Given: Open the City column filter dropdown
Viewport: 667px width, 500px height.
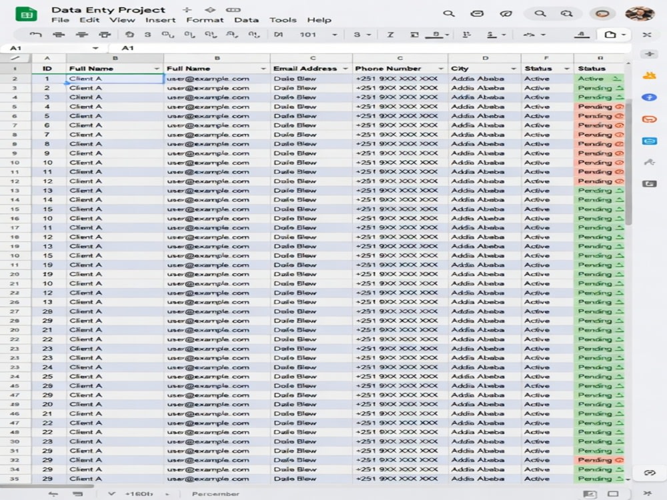Looking at the screenshot, I should click(514, 69).
